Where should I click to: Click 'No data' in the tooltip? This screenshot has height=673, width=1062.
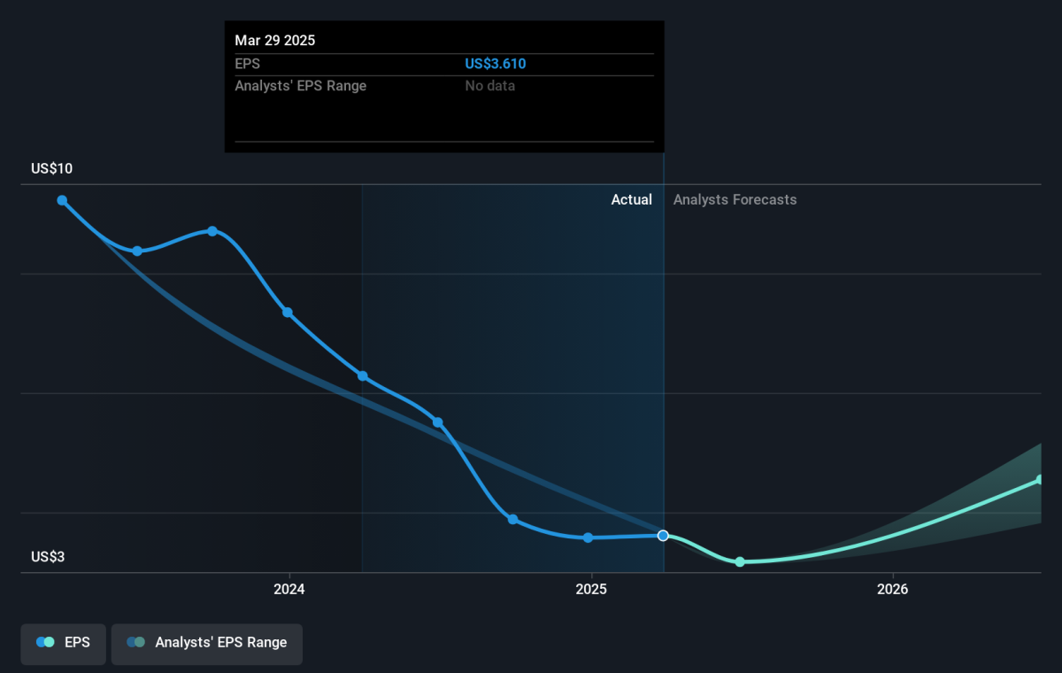click(490, 86)
